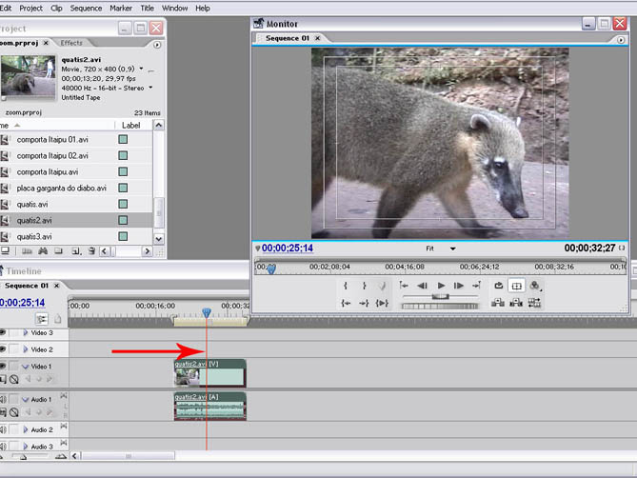The image size is (637, 478).
Task: Open the Fit zoom level dropdown
Action: click(x=453, y=249)
